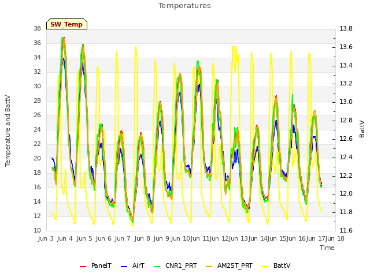Click the Jun 5 x-axis tick label
Screen dimensions: 370x277
(84, 238)
